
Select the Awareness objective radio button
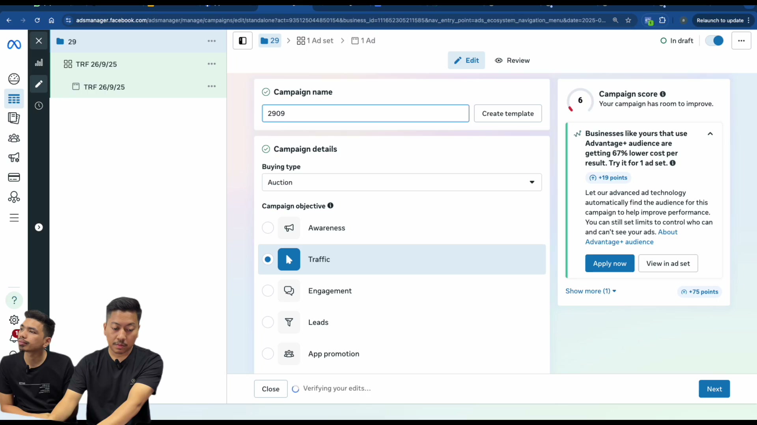click(x=268, y=228)
